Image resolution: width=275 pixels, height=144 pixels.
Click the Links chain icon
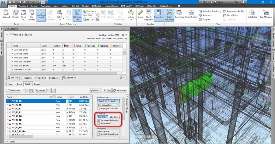140,14
